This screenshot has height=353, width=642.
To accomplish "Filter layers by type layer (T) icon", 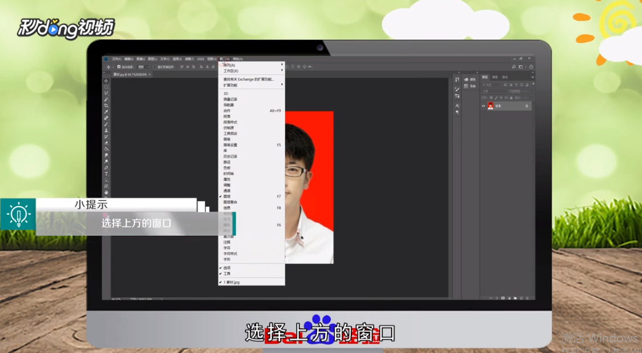I will 516,85.
